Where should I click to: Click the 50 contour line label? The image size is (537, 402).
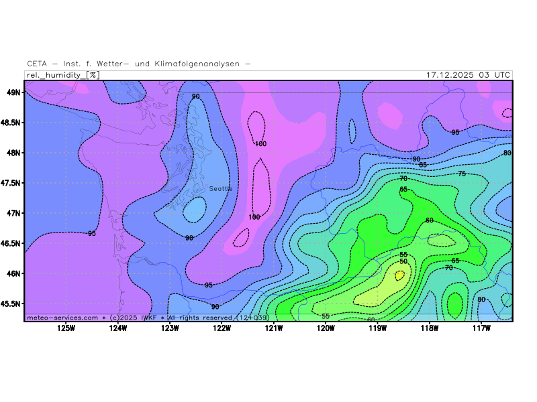tap(403, 261)
